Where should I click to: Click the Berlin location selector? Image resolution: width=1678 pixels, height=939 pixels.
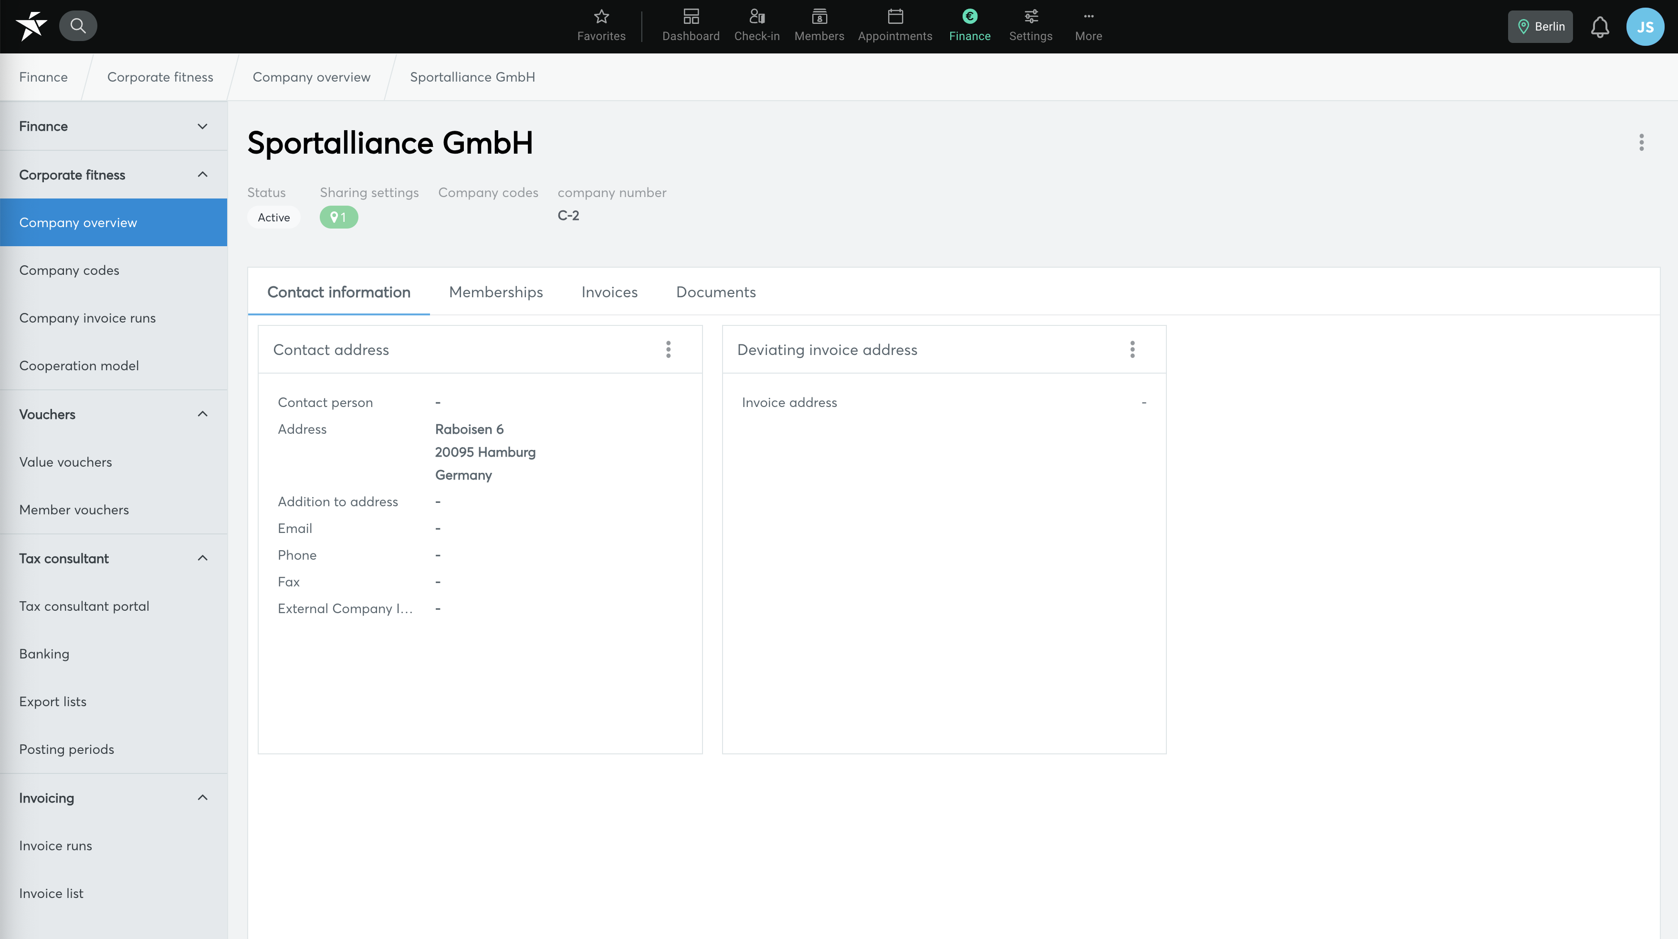point(1540,27)
